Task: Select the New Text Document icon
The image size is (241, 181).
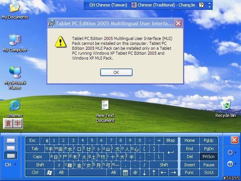Action: pyautogui.click(x=105, y=111)
